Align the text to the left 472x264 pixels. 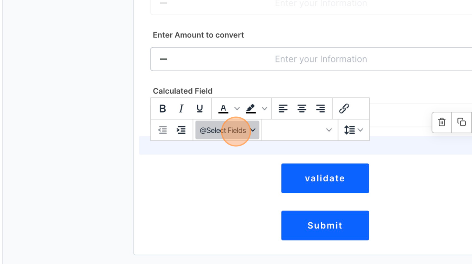click(283, 108)
